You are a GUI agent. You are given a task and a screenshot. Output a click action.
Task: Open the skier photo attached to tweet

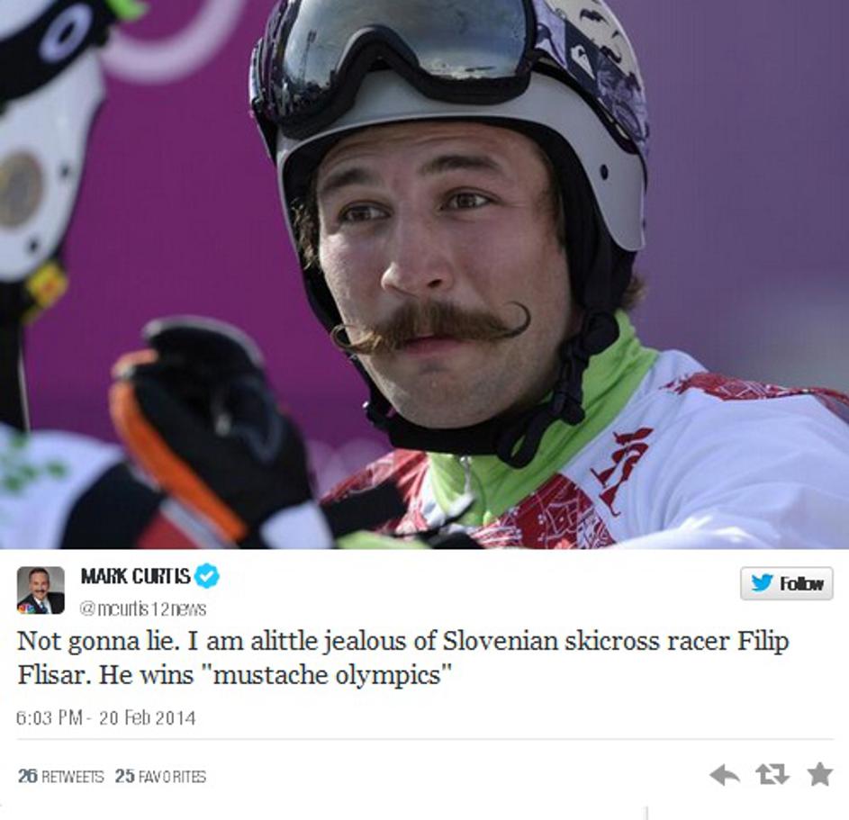tap(425, 275)
